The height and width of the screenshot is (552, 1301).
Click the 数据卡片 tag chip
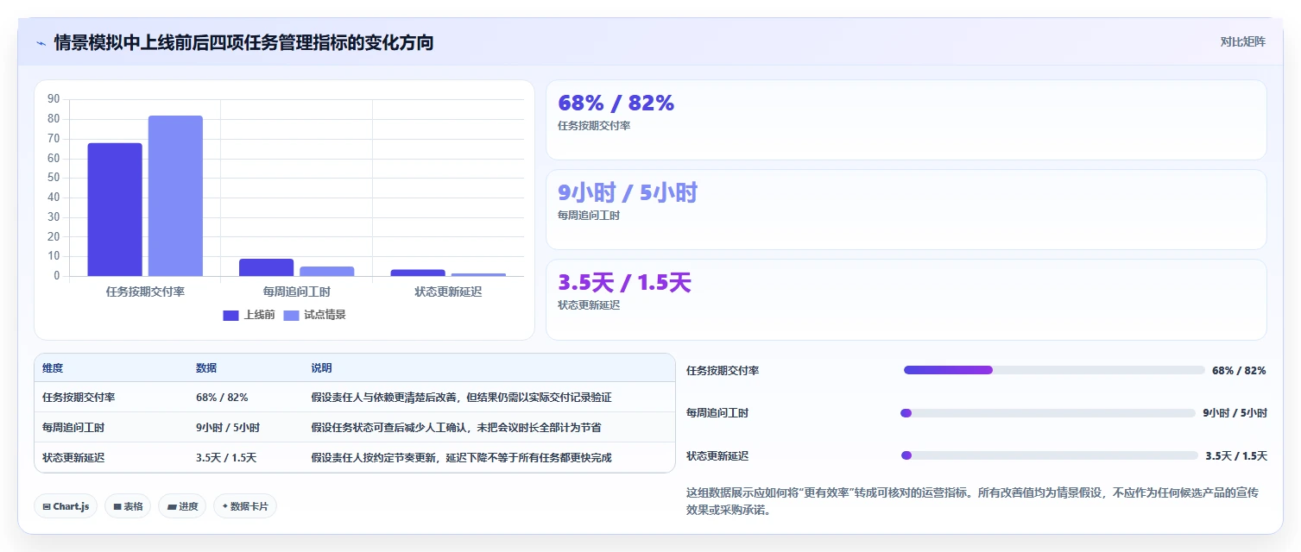click(244, 506)
